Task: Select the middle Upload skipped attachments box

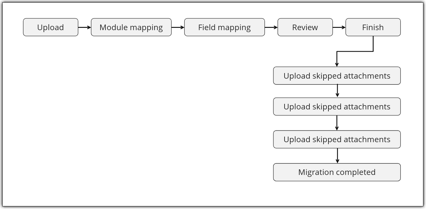Action: pyautogui.click(x=337, y=106)
